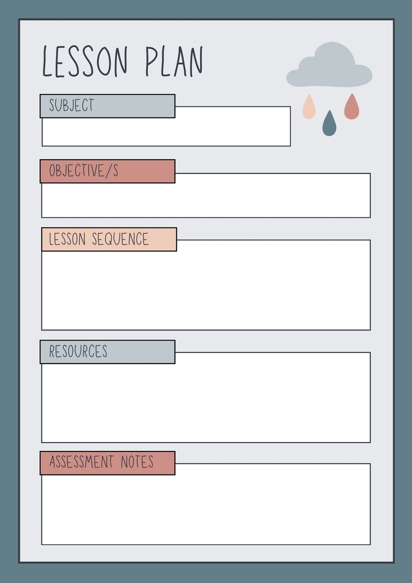Click the word ASSESSMENT in the bottom label

click(82, 462)
